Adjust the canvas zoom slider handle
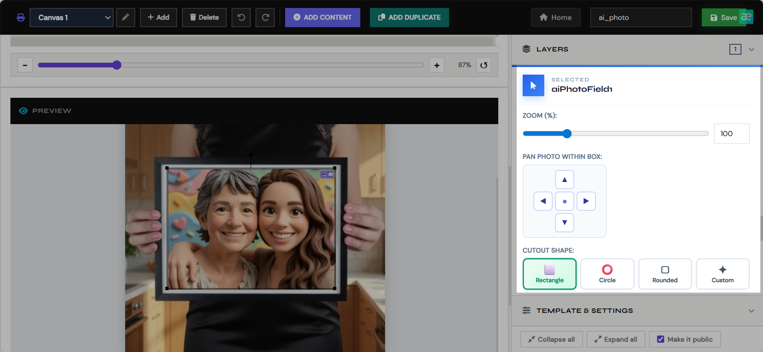 pyautogui.click(x=117, y=65)
